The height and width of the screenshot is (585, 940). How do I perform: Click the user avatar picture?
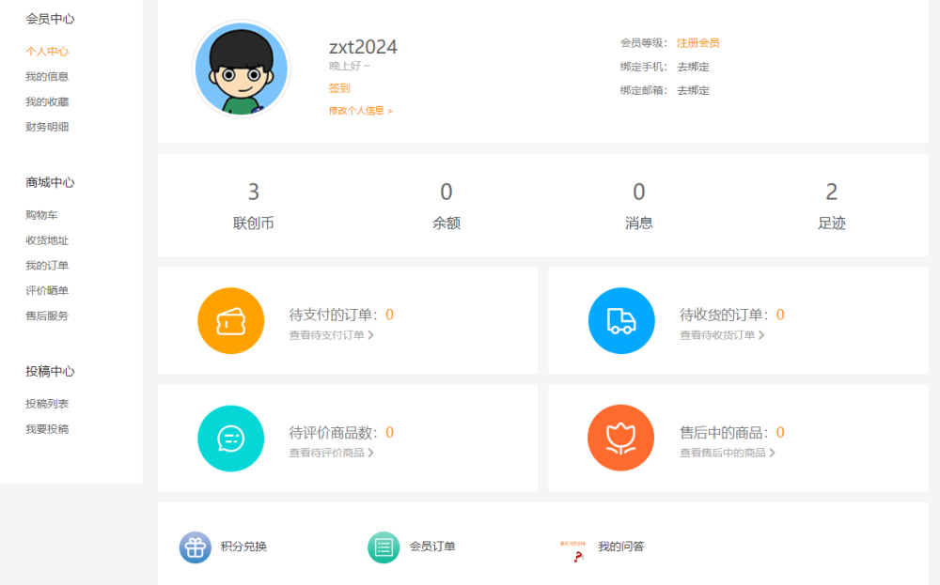(x=241, y=69)
